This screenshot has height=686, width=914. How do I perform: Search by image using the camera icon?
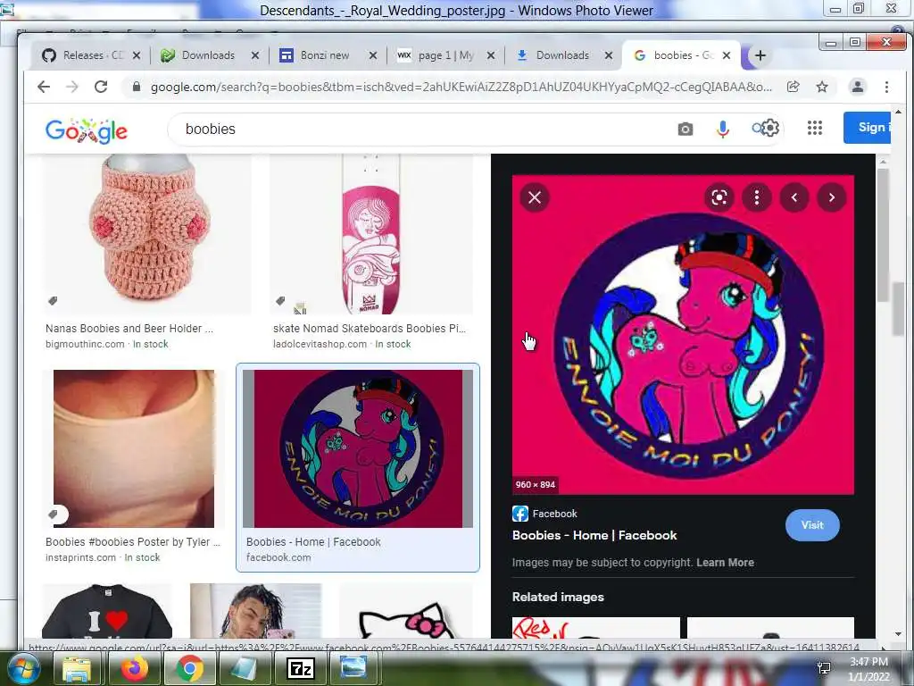pyautogui.click(x=685, y=129)
